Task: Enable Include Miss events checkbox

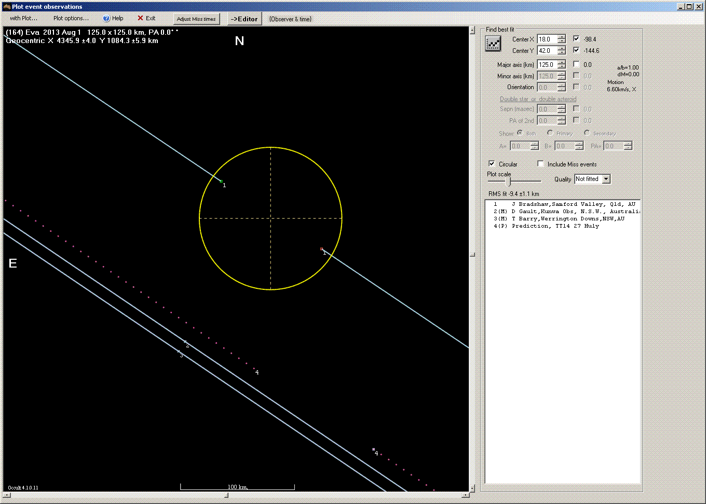Action: (540, 164)
